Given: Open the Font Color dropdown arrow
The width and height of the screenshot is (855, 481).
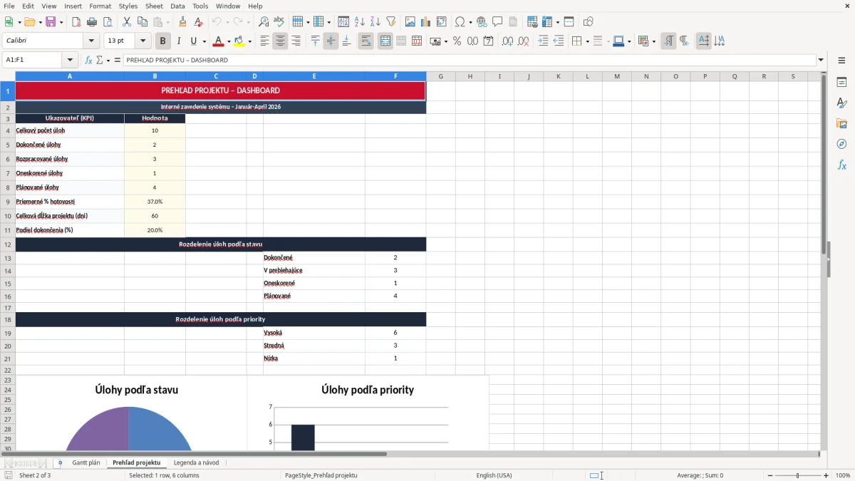Looking at the screenshot, I should 229,41.
